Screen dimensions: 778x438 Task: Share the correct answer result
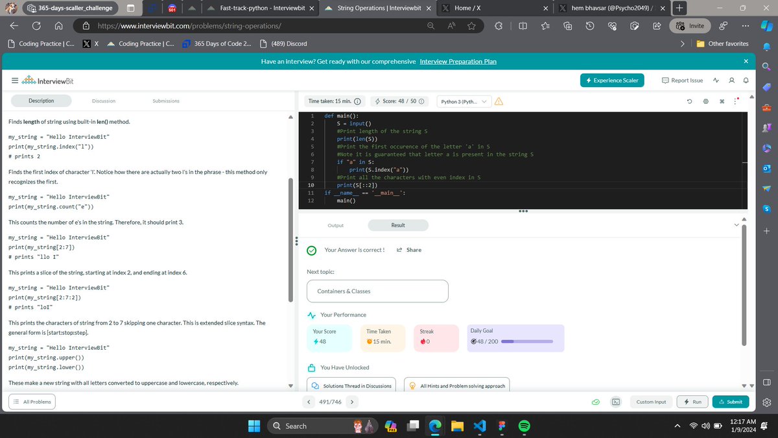(x=409, y=250)
